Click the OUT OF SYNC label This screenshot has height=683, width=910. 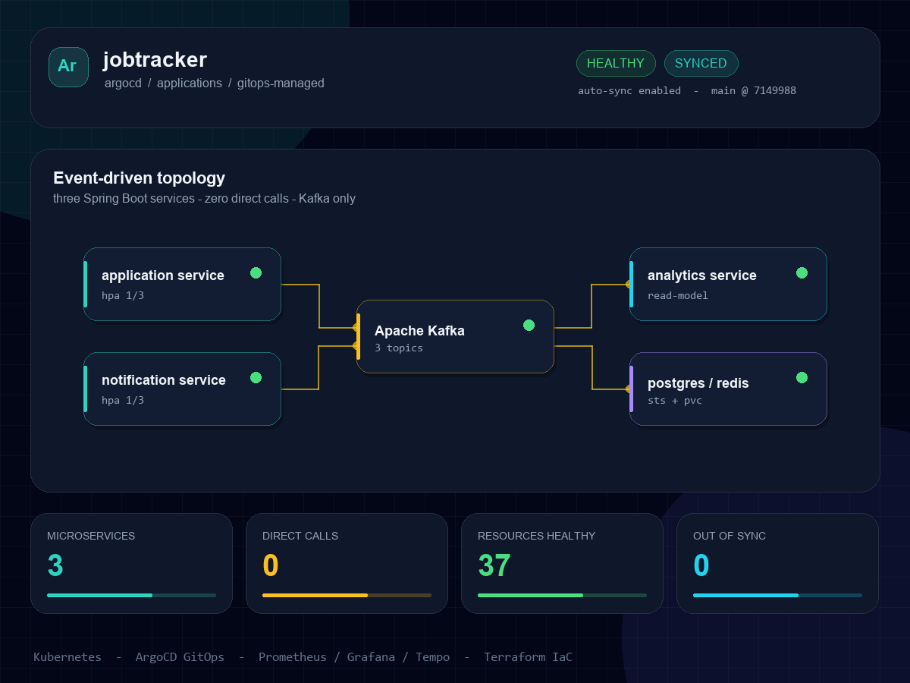tap(730, 536)
